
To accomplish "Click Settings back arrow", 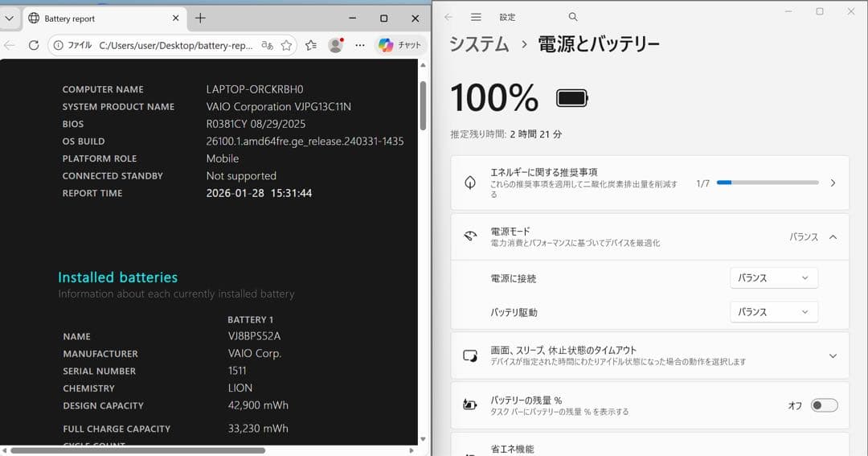I will (448, 17).
